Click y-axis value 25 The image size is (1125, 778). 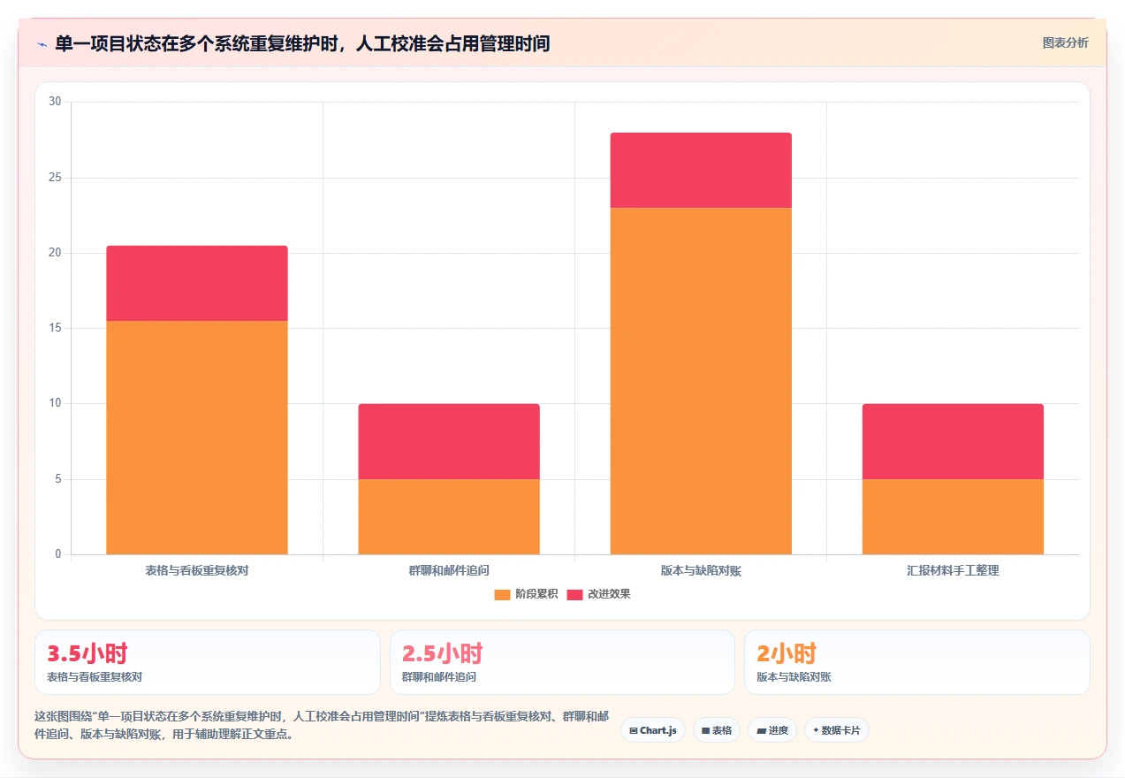55,178
